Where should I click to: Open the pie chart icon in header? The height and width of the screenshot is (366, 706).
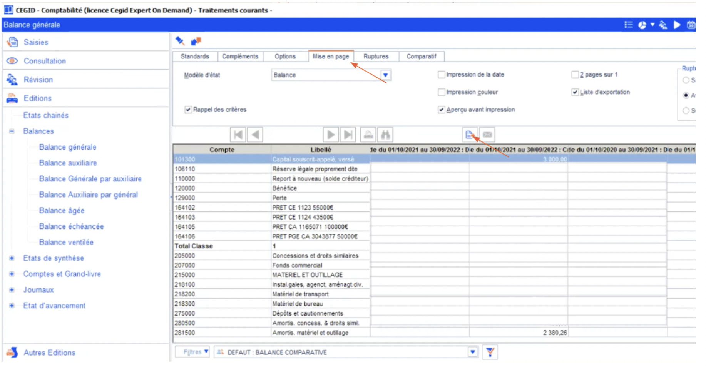click(x=642, y=25)
